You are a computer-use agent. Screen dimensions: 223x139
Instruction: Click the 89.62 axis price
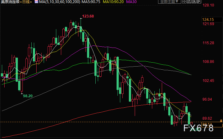tap(207, 118)
